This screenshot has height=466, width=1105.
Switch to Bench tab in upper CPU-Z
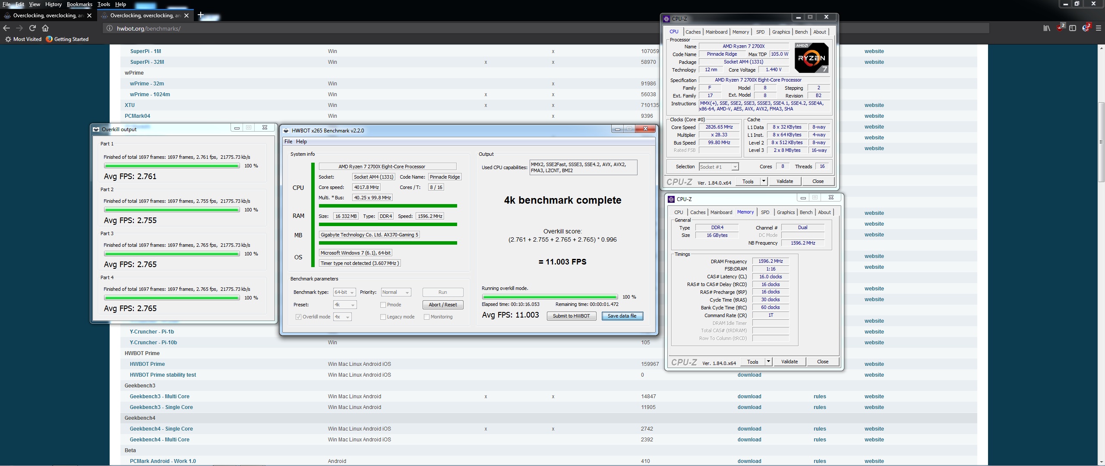coord(801,32)
